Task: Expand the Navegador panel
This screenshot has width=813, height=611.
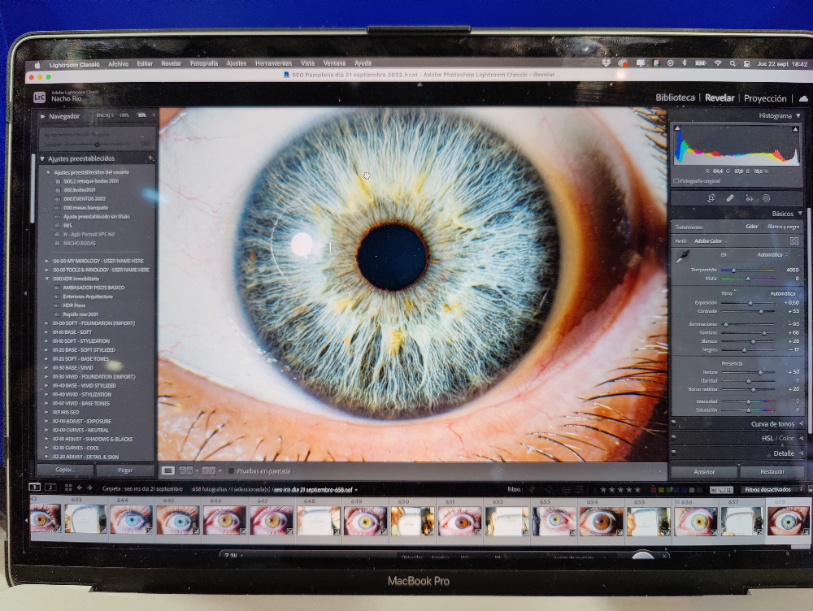Action: 43,117
